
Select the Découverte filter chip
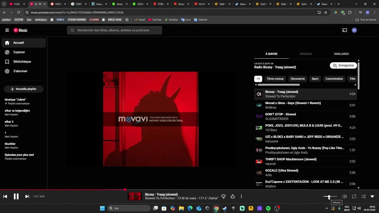[298, 79]
